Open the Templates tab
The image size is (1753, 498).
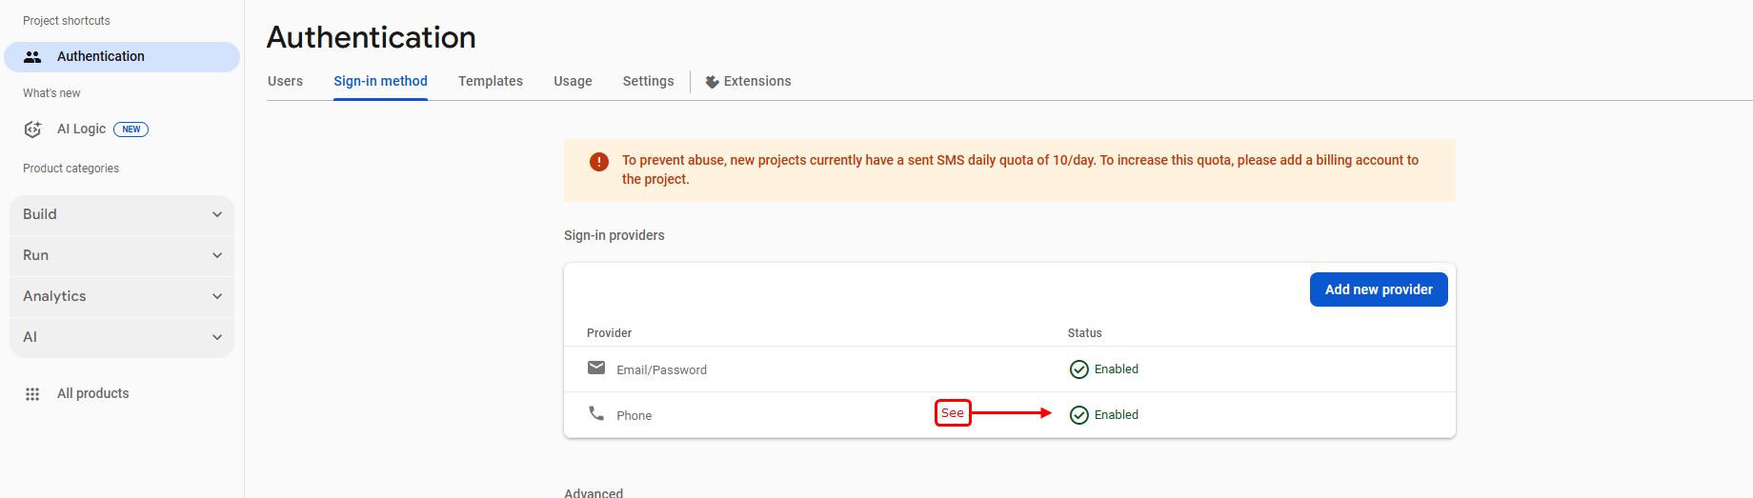click(x=490, y=81)
